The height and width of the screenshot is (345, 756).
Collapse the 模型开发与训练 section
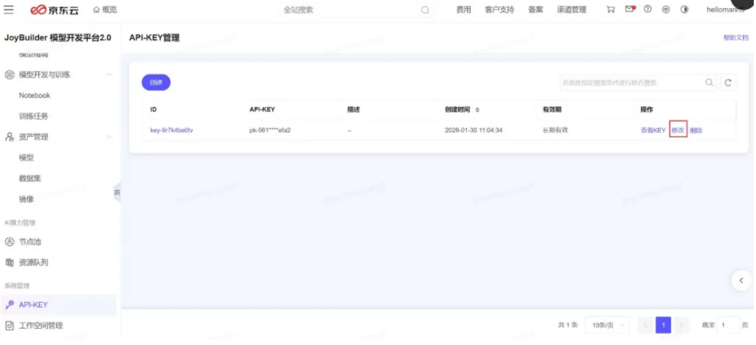pyautogui.click(x=109, y=75)
